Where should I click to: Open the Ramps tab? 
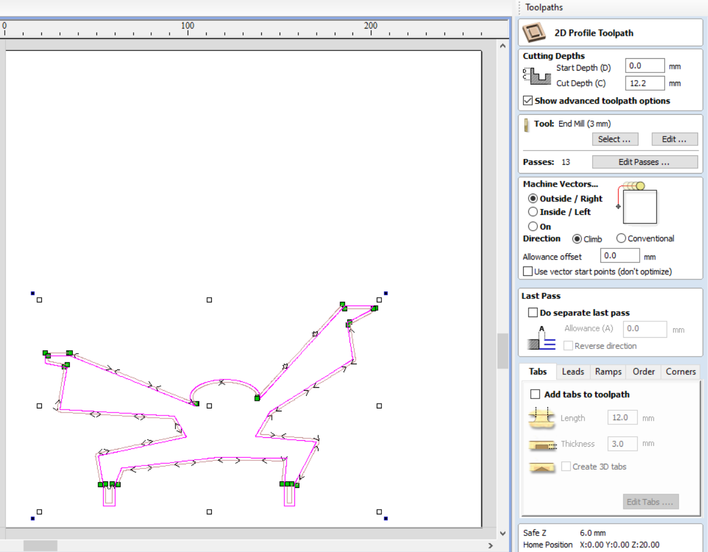[608, 371]
